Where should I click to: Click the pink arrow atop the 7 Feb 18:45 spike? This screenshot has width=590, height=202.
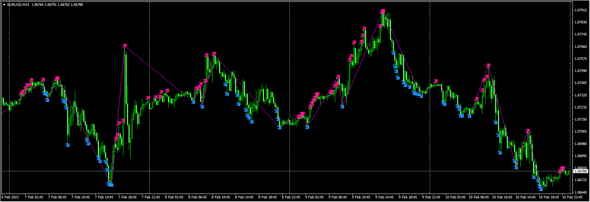coord(124,46)
